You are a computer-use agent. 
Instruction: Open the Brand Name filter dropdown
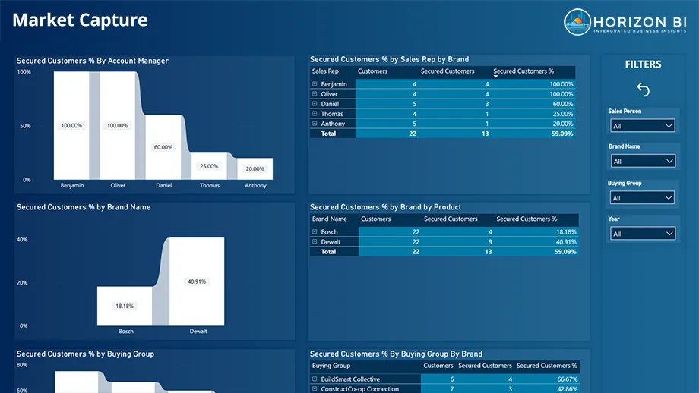643,161
